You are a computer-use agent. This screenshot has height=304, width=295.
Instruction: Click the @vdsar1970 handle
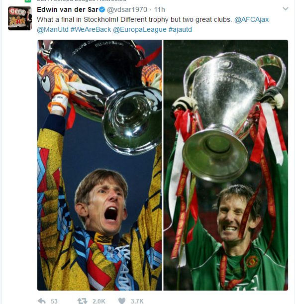point(127,9)
